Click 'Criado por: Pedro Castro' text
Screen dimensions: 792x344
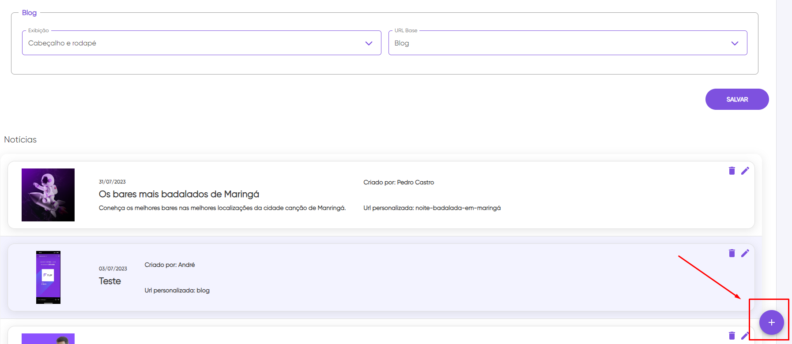[399, 182]
